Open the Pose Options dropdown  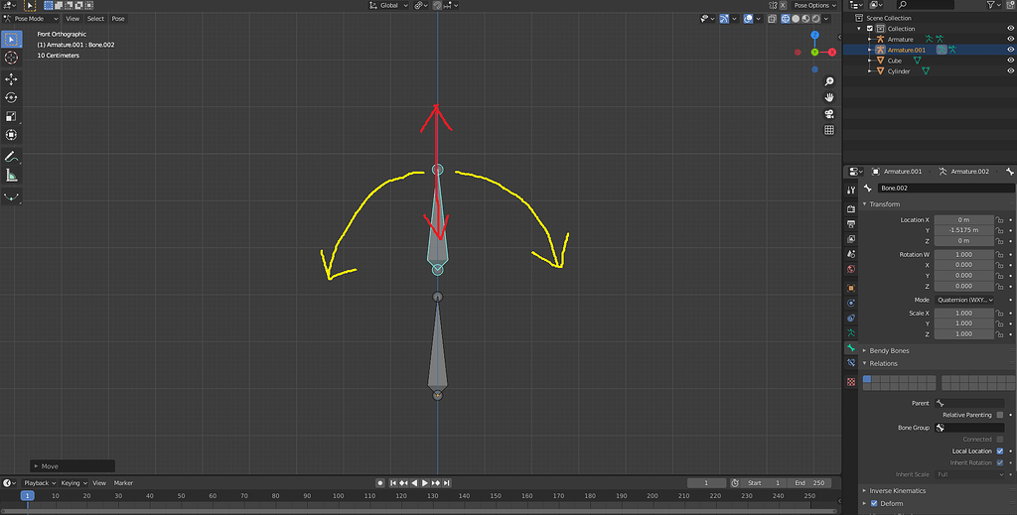coord(814,5)
